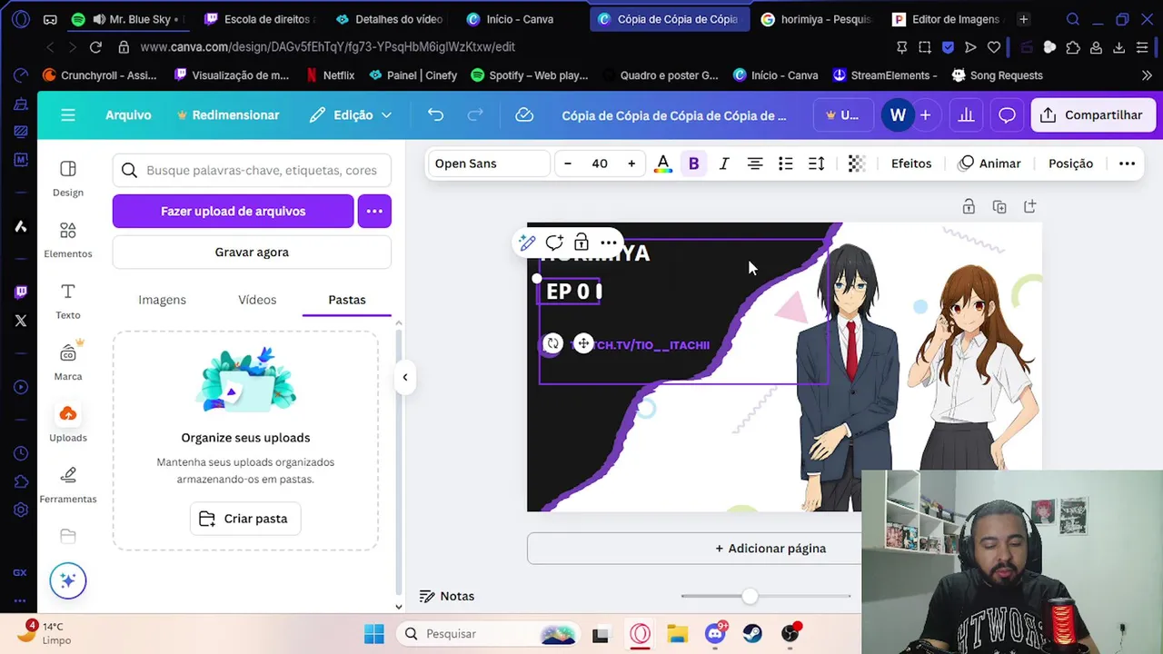
Task: Click the rotate handle of selected text
Action: click(552, 343)
